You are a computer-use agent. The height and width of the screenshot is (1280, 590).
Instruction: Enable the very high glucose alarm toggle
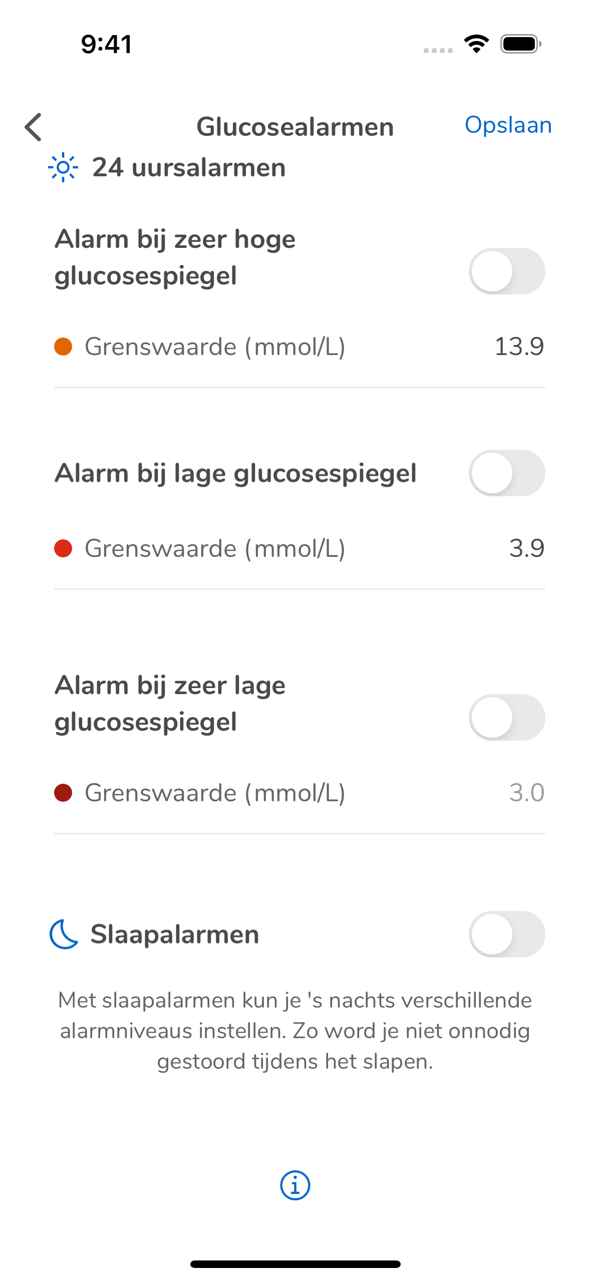(507, 271)
